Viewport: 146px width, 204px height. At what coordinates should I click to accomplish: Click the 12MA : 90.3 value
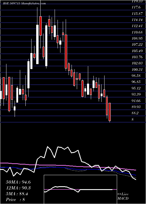(18, 188)
